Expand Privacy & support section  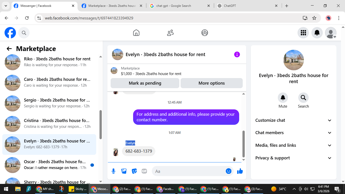pos(293,158)
